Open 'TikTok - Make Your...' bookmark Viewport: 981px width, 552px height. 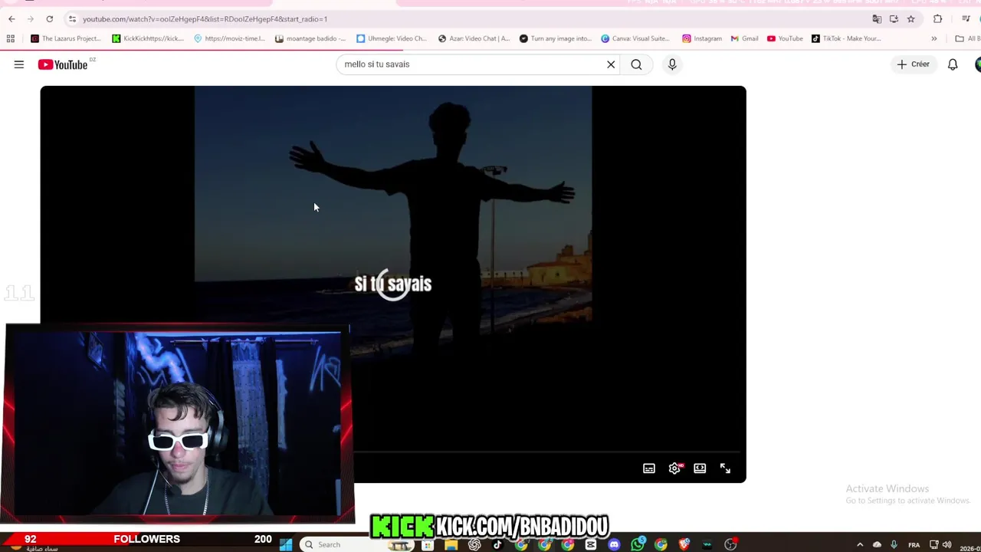click(846, 38)
